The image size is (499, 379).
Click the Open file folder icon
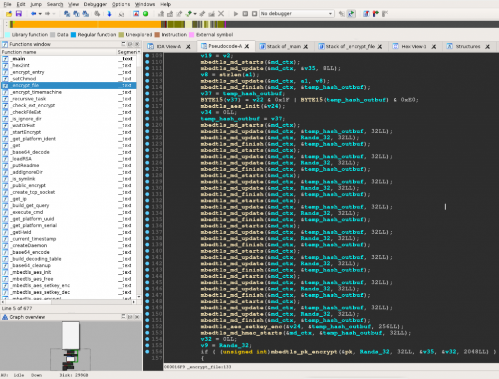(x=8, y=13)
